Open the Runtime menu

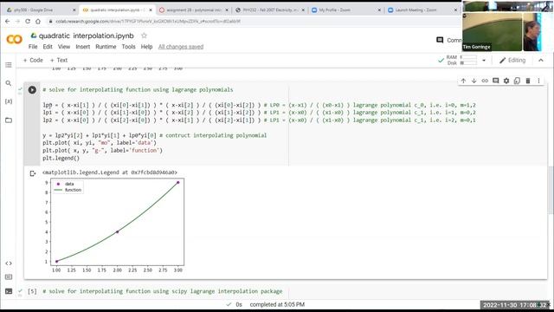[x=106, y=47]
